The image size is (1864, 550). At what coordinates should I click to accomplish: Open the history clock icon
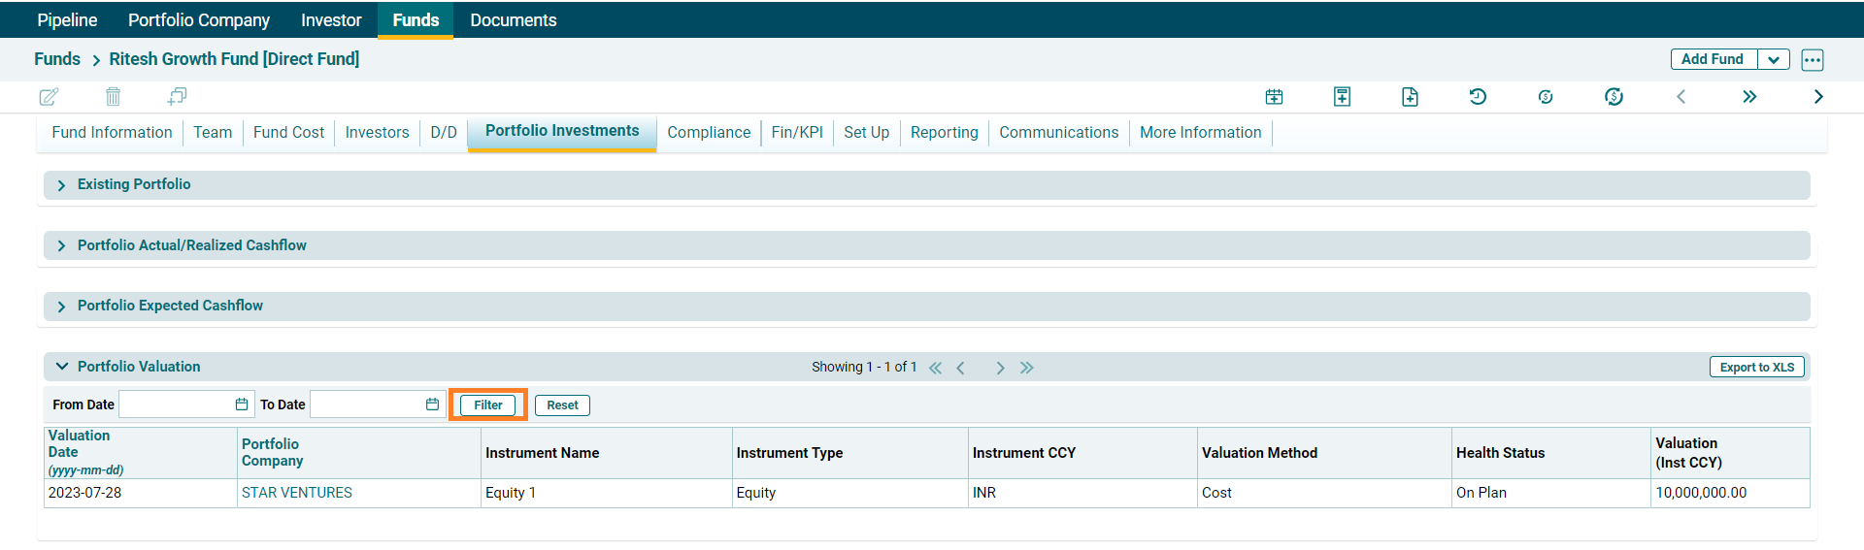(x=1478, y=96)
